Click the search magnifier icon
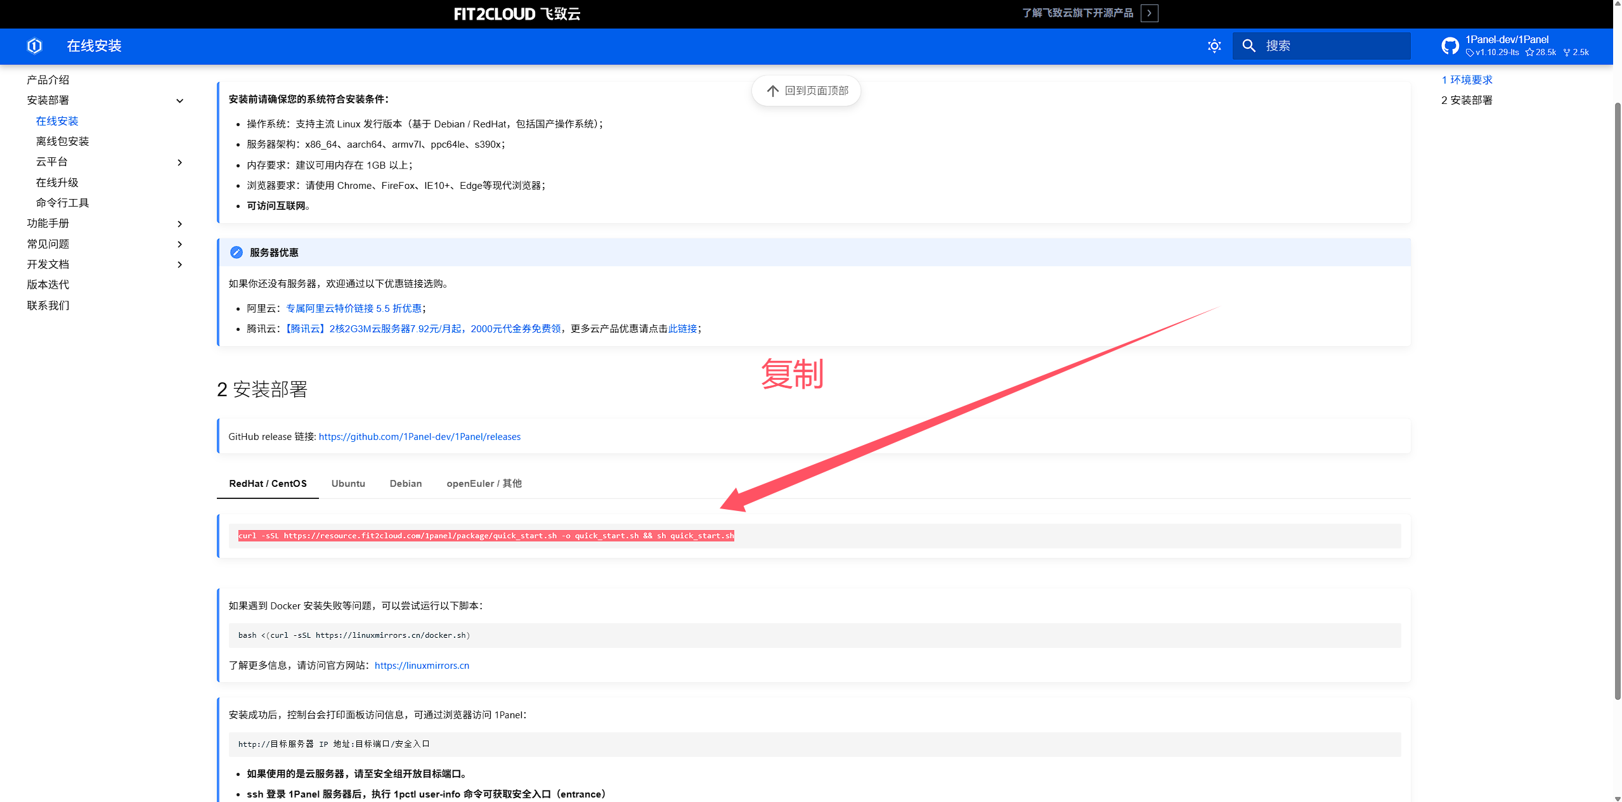This screenshot has height=802, width=1622. pos(1249,46)
